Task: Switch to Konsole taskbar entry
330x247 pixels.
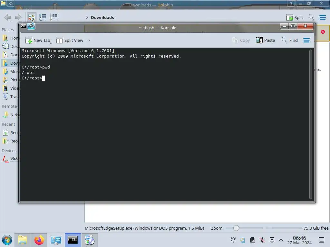Action: tap(73, 240)
